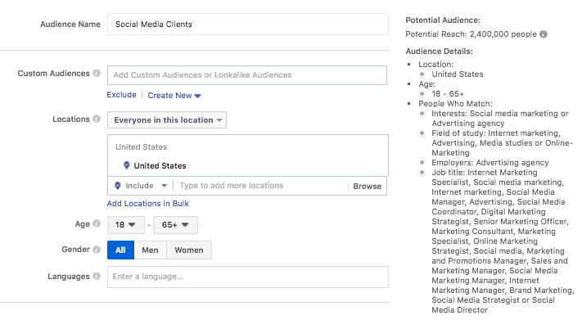Click the Browse locations button
582x320 pixels.
[x=367, y=187]
